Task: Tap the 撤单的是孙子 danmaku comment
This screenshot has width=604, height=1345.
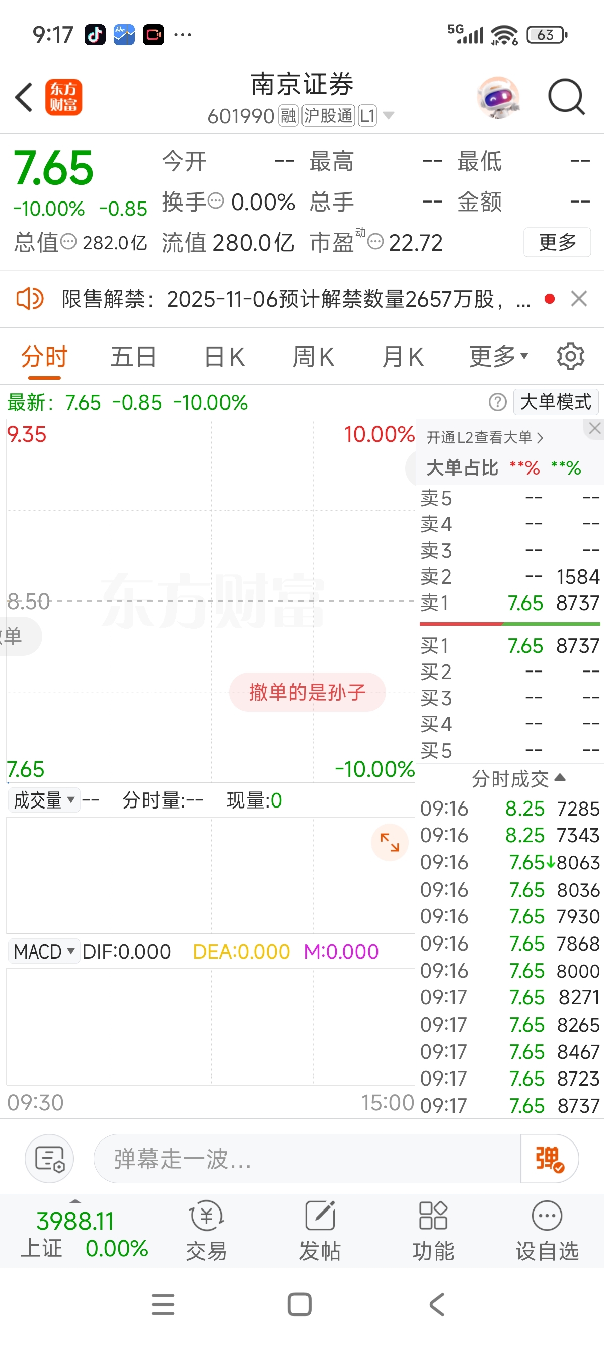Action: [307, 692]
